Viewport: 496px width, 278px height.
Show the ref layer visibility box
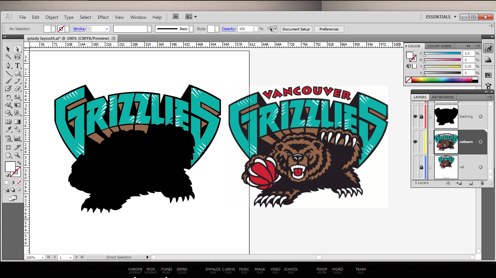coord(415,167)
